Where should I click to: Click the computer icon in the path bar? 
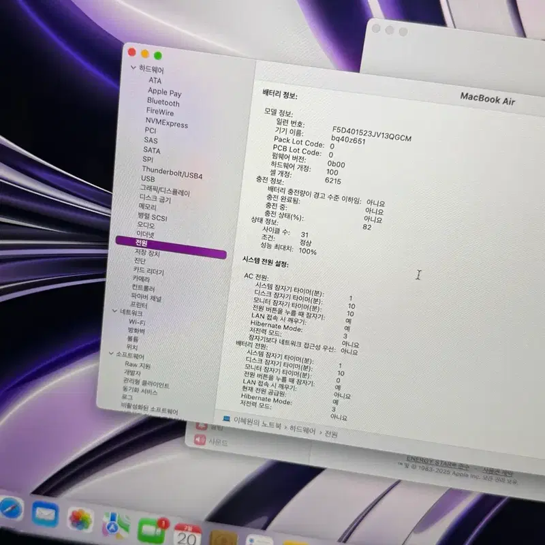(x=226, y=418)
